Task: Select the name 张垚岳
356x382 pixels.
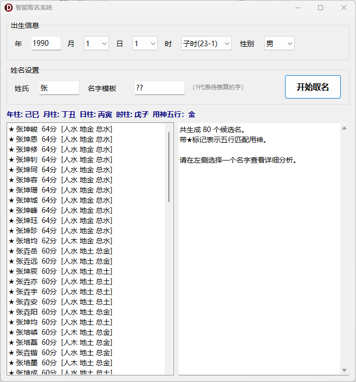Action: coord(86,251)
